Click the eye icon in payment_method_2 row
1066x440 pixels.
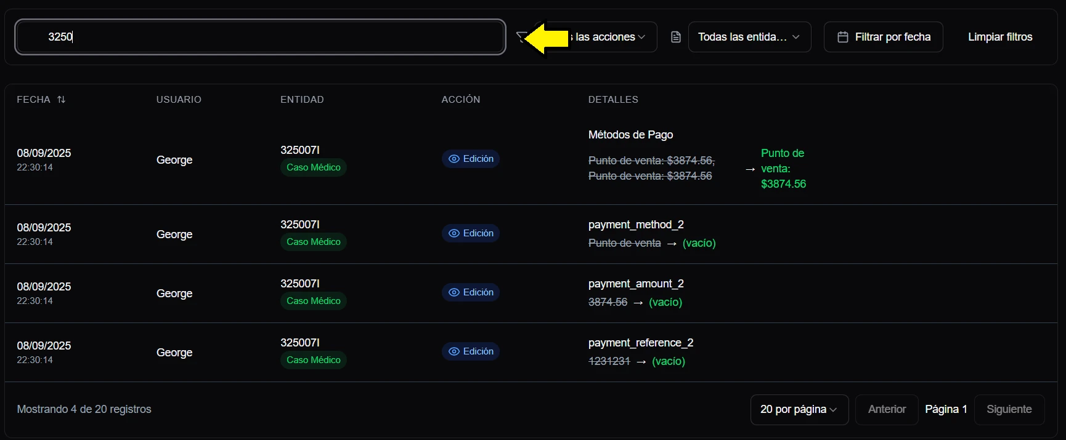point(454,233)
